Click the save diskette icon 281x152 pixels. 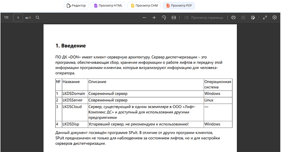tap(243, 17)
